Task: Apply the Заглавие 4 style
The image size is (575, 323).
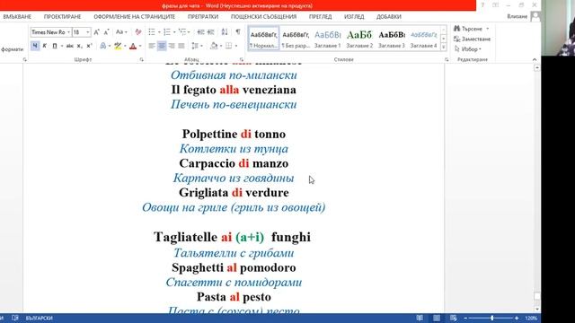Action: (x=423, y=39)
